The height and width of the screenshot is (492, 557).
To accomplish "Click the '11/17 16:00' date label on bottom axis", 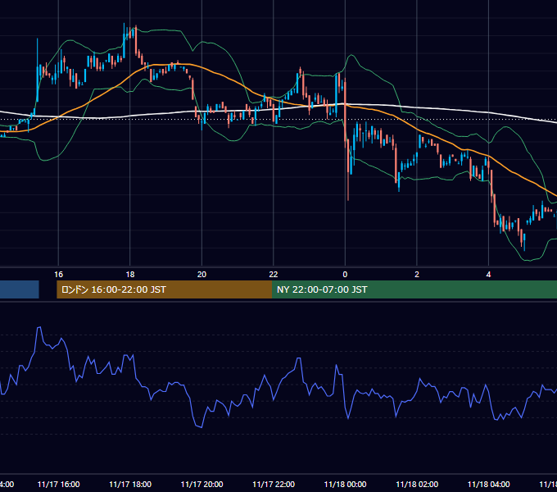I will pyautogui.click(x=58, y=484).
